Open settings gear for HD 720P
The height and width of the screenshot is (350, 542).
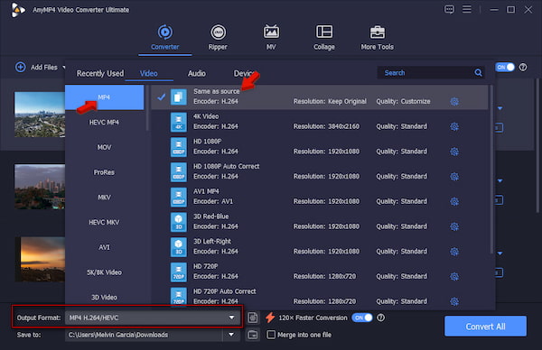tap(454, 276)
